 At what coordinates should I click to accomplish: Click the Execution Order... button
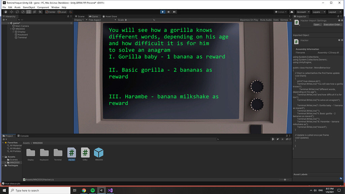tap(333, 25)
